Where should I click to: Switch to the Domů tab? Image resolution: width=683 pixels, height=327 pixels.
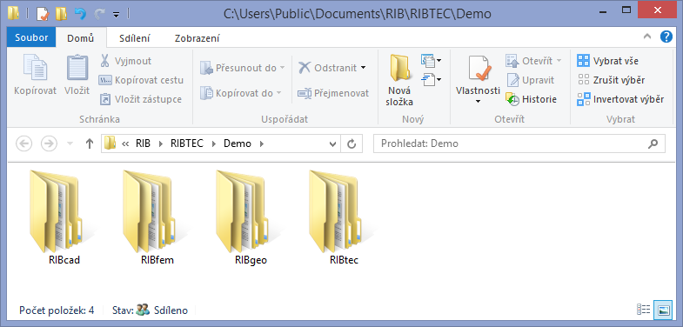point(81,38)
